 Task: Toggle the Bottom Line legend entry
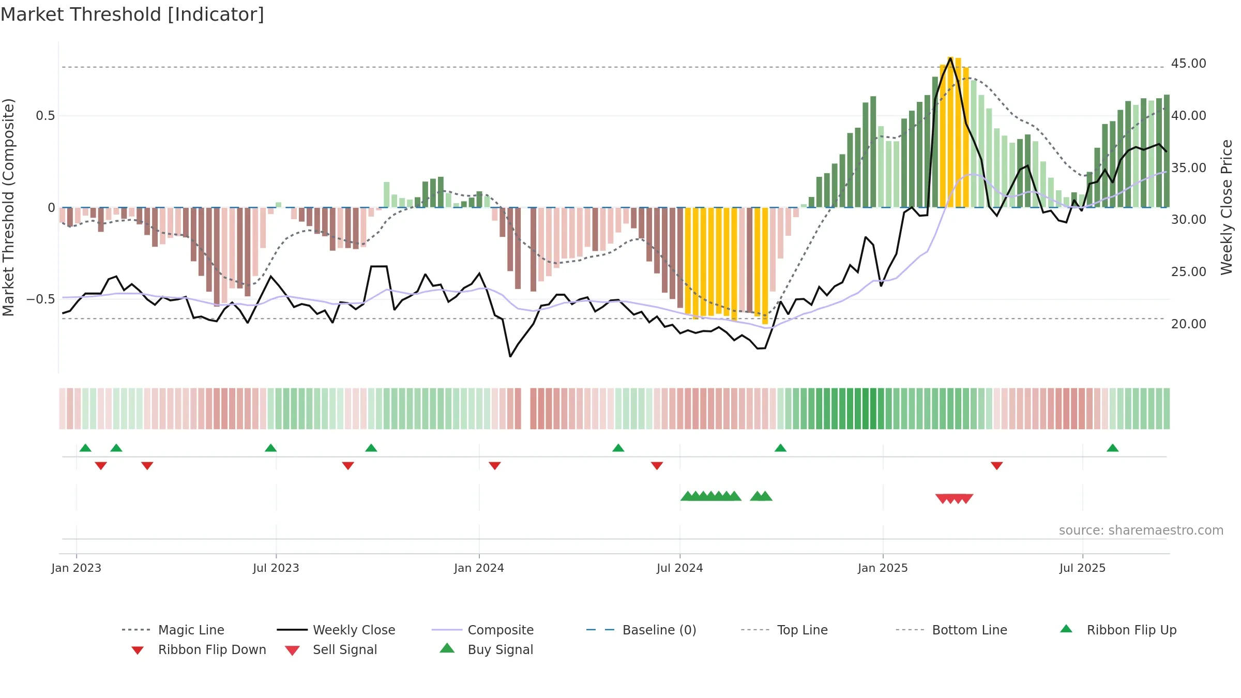coord(951,630)
